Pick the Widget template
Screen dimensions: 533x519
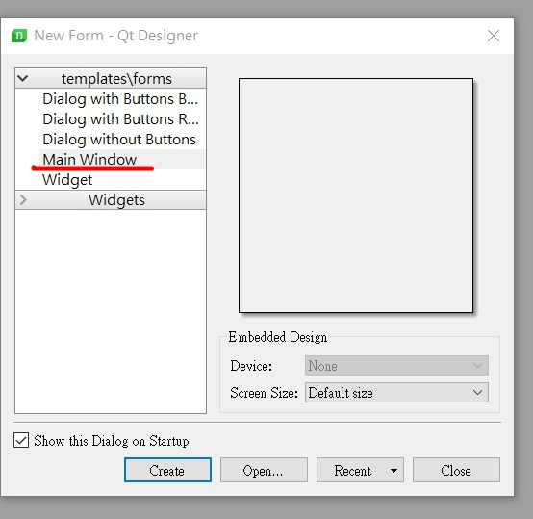tap(67, 179)
